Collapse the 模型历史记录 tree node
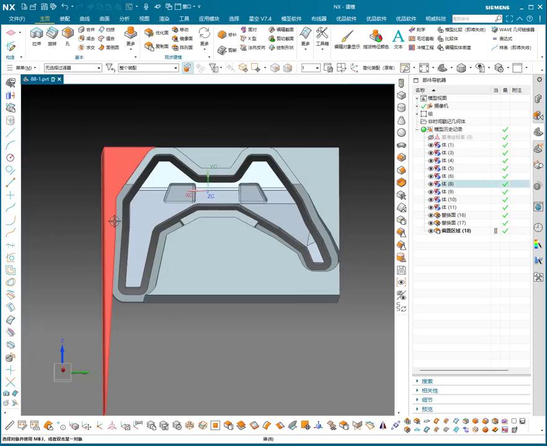This screenshot has width=547, height=446. 417,129
